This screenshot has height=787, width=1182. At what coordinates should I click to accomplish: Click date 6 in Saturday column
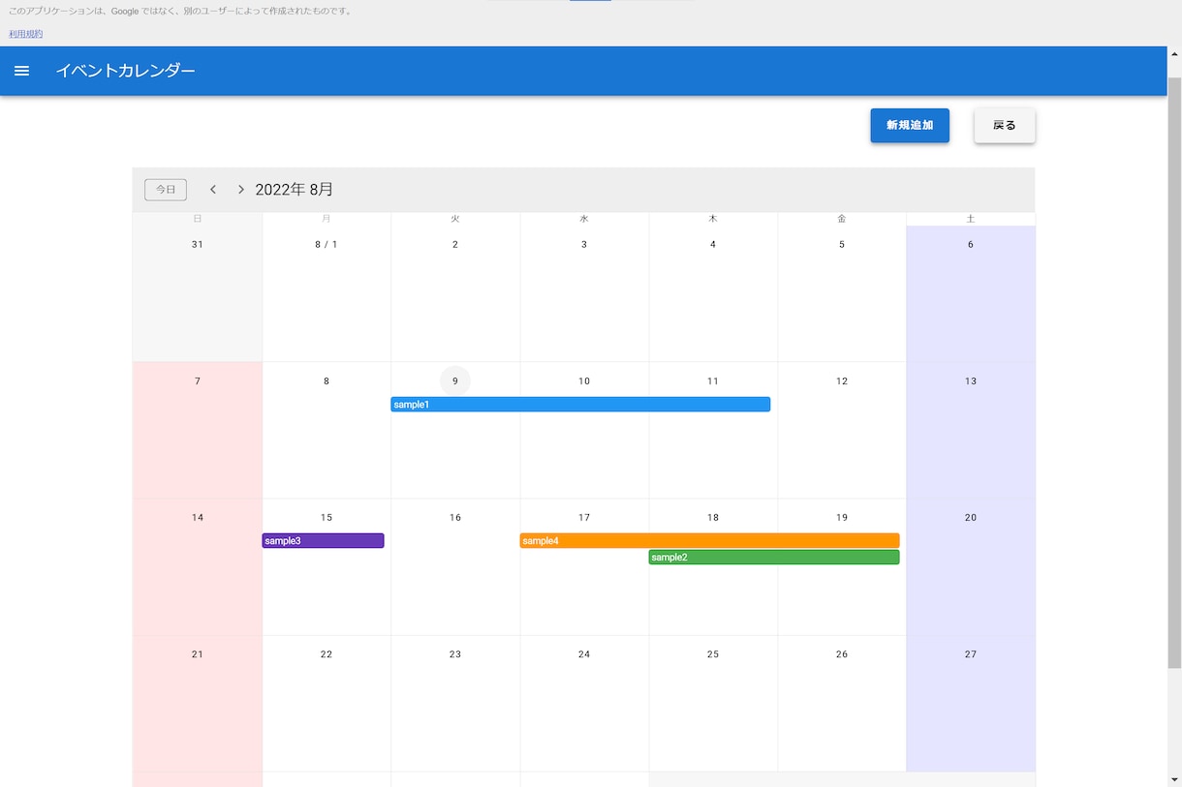click(971, 245)
